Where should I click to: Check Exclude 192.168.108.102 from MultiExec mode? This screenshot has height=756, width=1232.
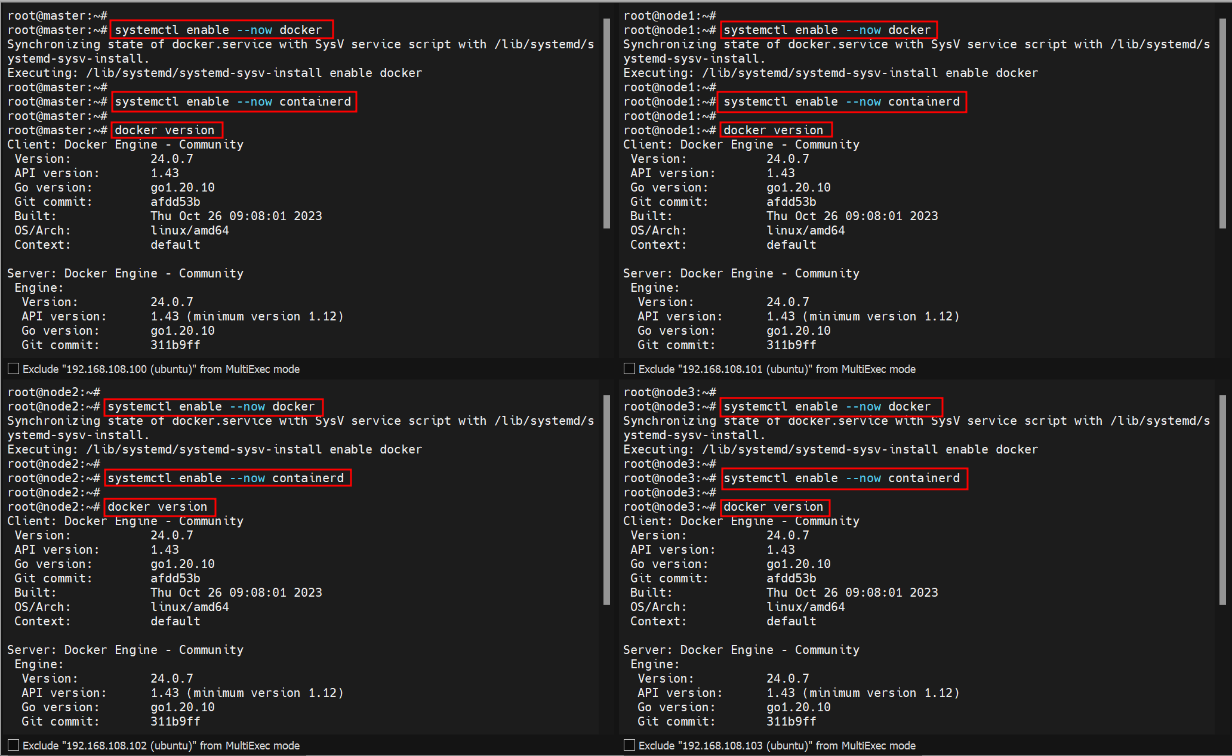pyautogui.click(x=13, y=745)
